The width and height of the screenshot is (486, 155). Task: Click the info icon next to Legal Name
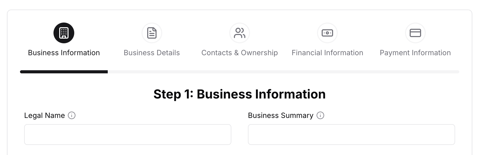(72, 116)
